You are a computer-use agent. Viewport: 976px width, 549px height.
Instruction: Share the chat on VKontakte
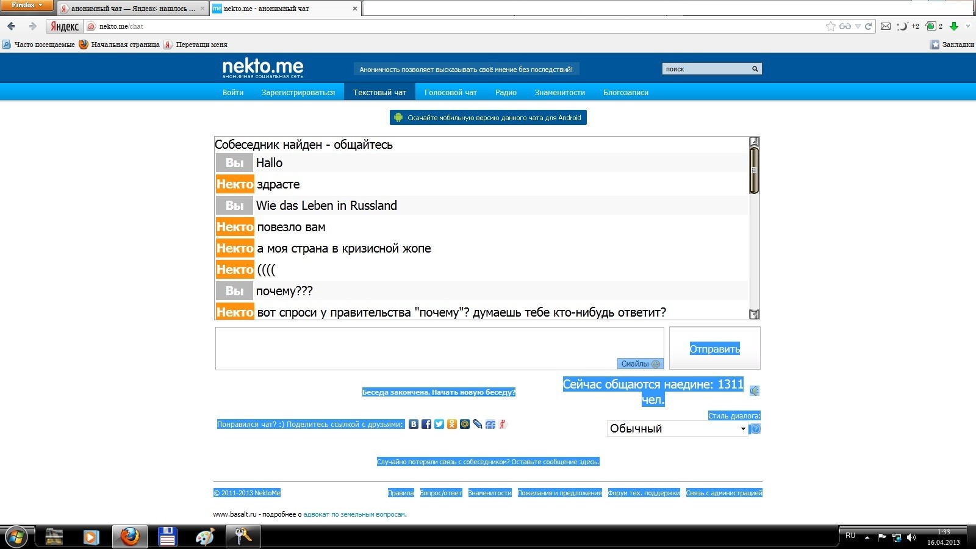click(x=414, y=424)
